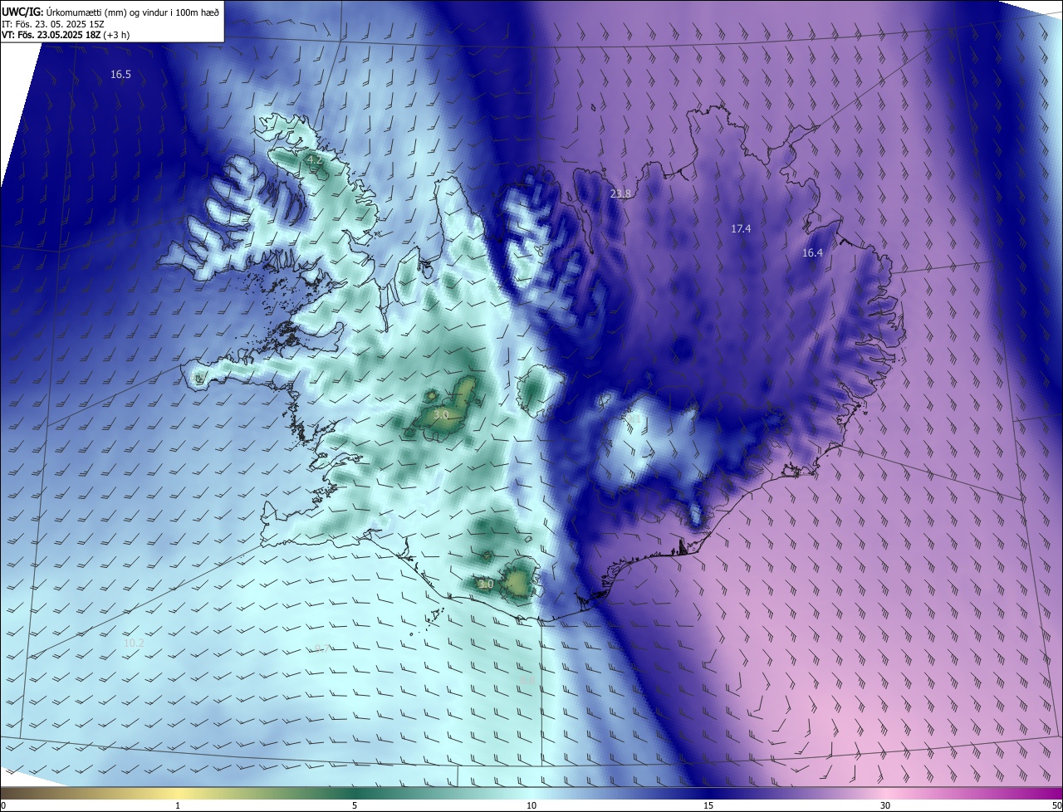
Task: Click the 50 tick on the colorbar
Action: point(1056,805)
